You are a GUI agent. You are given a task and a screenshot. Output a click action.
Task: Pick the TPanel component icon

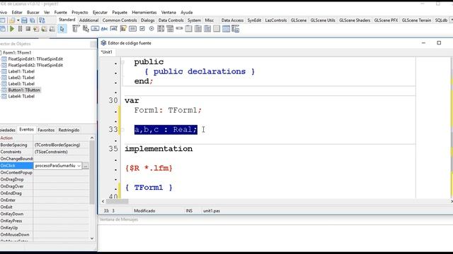pyautogui.click(x=217, y=29)
